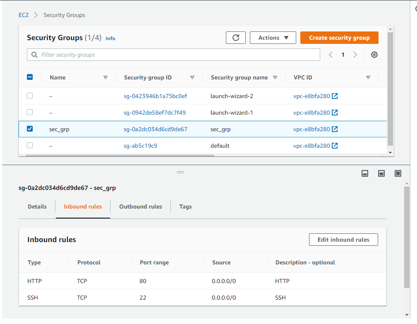Click the Info link next to Security Groups
The height and width of the screenshot is (324, 417).
(x=110, y=38)
